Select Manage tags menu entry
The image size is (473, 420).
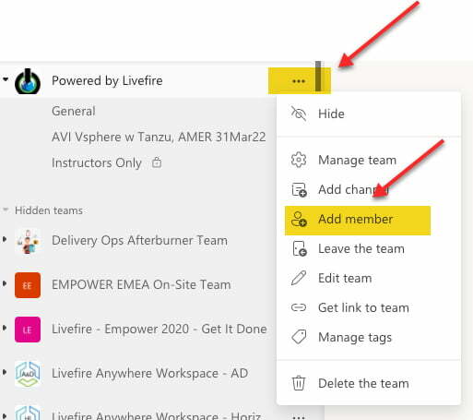click(x=369, y=337)
